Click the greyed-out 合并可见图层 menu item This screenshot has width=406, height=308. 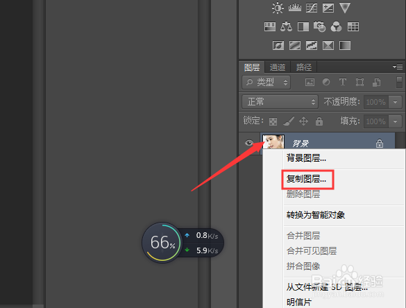click(x=312, y=251)
